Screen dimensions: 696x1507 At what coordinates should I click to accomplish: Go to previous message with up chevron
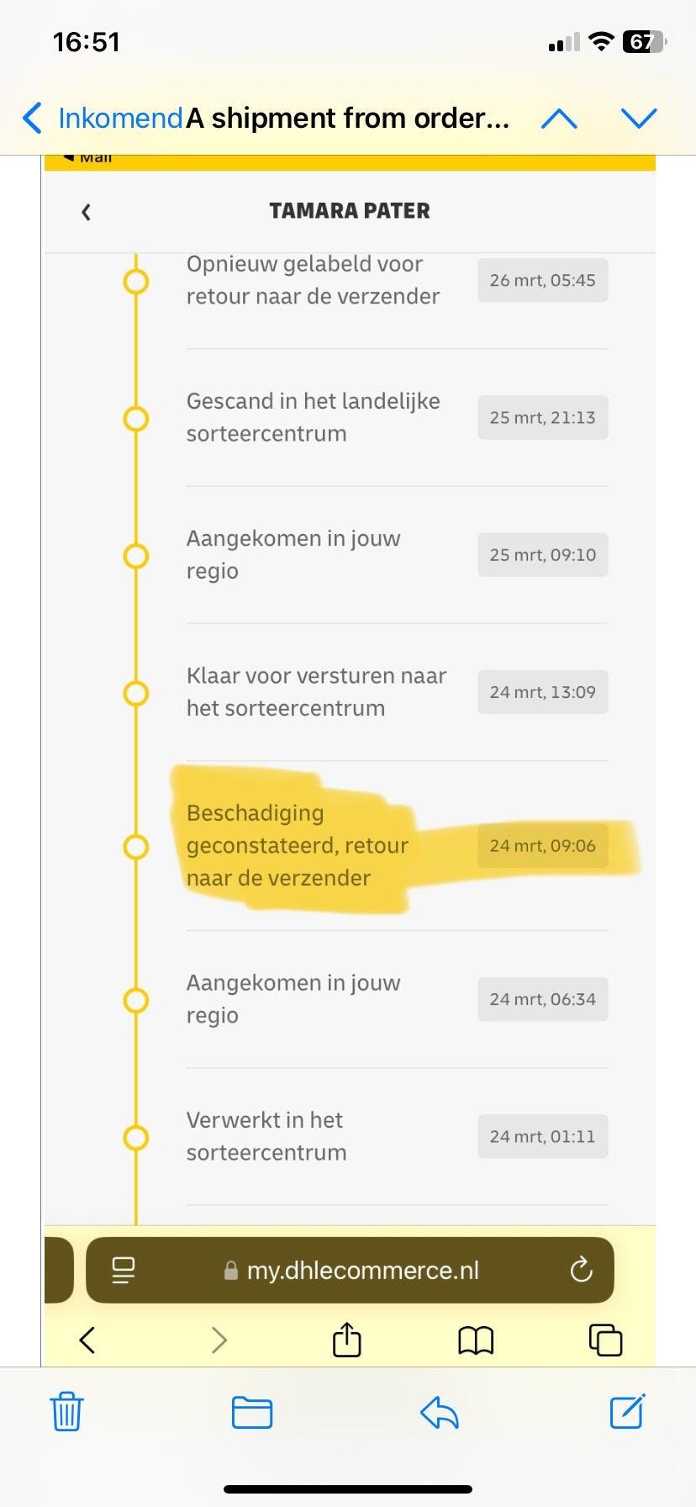point(560,119)
